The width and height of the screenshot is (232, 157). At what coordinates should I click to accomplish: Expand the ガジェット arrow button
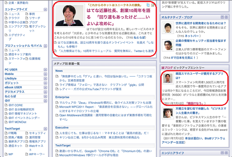click(45, 83)
